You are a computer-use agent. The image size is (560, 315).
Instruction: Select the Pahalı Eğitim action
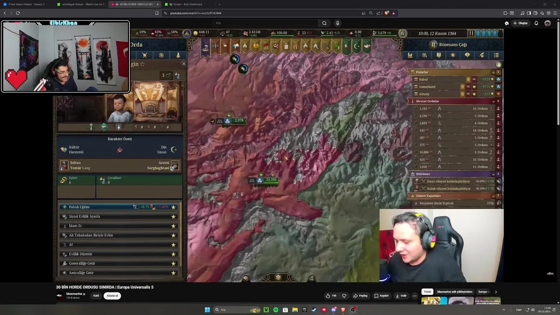(119, 207)
